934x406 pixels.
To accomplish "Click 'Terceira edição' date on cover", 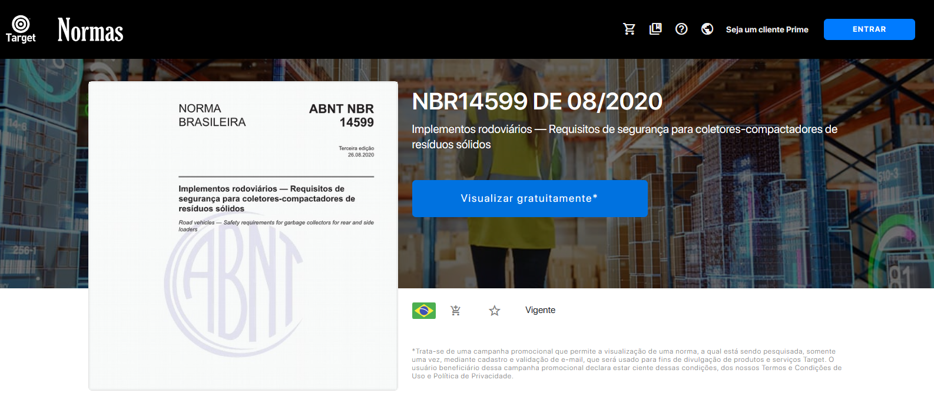I will [356, 152].
